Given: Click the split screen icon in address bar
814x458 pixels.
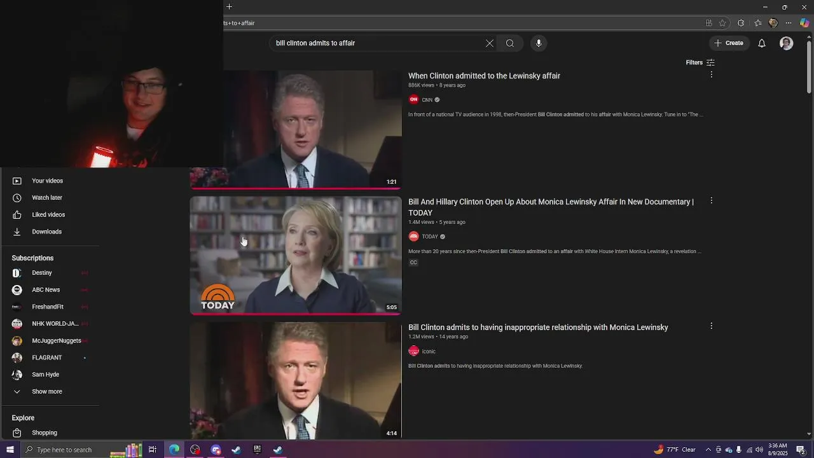Looking at the screenshot, I should pos(708,23).
